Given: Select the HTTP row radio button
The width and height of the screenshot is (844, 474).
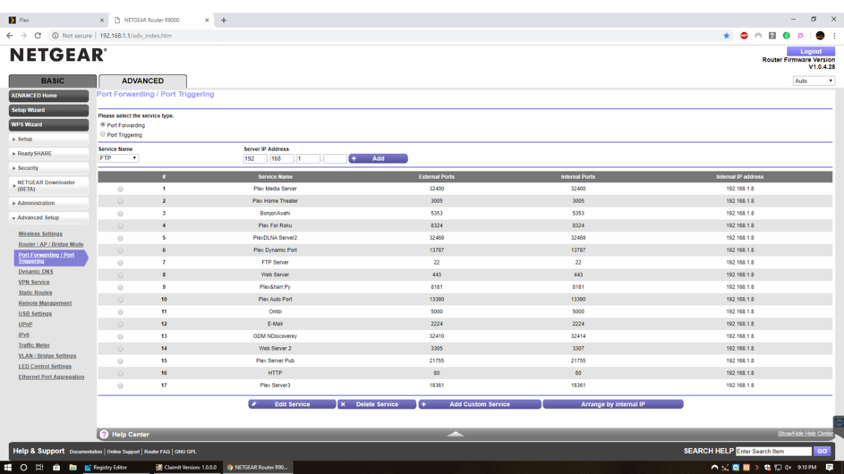Looking at the screenshot, I should (121, 374).
